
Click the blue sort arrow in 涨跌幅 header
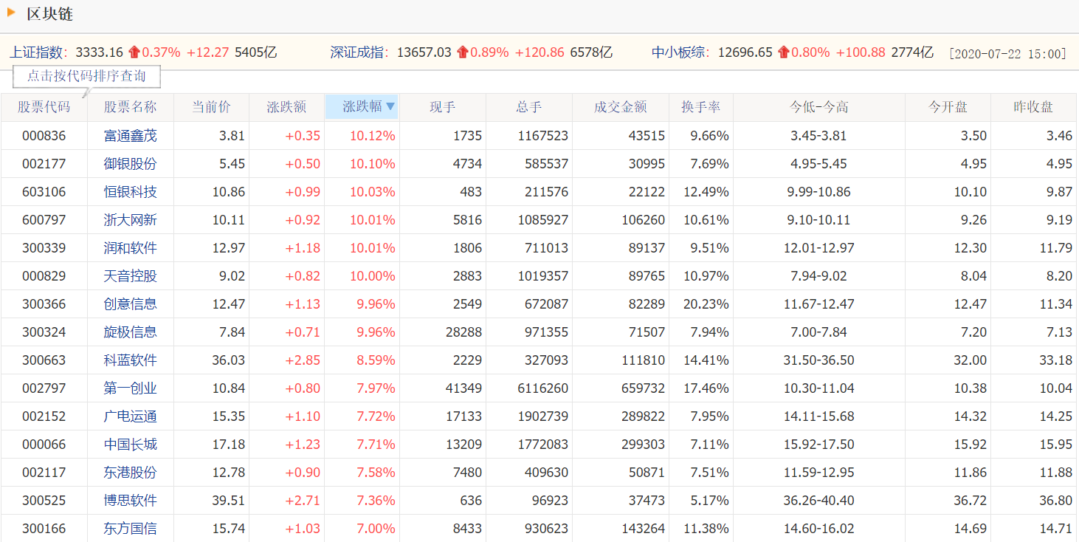pos(390,107)
